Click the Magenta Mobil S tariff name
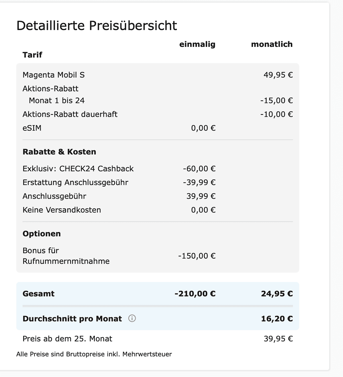 [54, 75]
